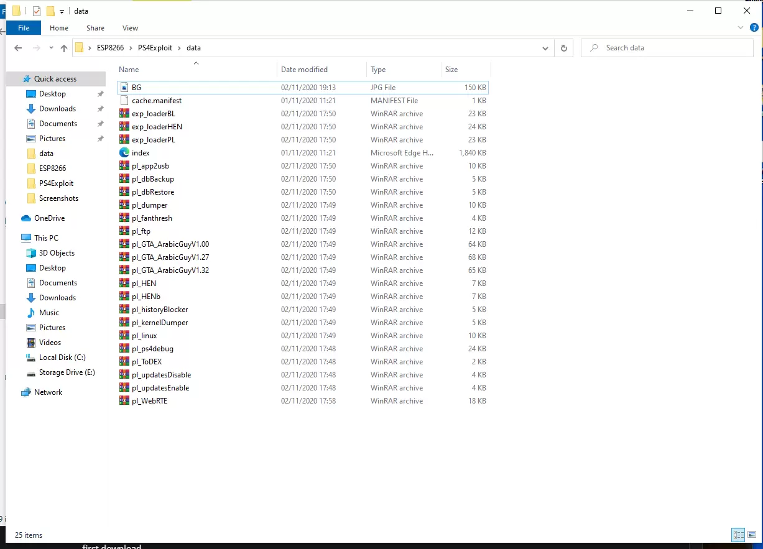This screenshot has width=763, height=549.
Task: Select the pl_HENb file name
Action: (146, 297)
